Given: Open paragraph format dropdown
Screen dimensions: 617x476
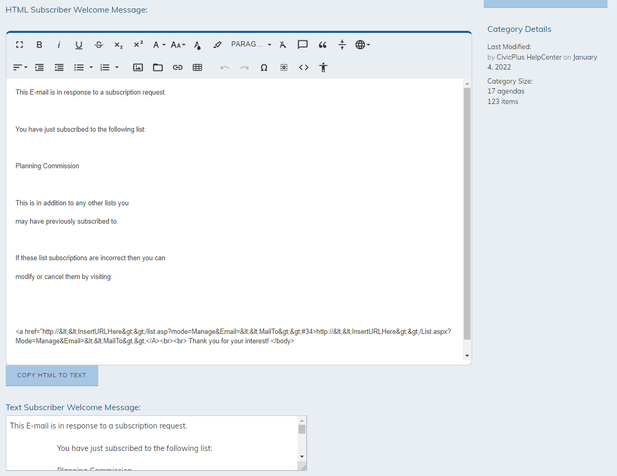Looking at the screenshot, I should point(251,44).
